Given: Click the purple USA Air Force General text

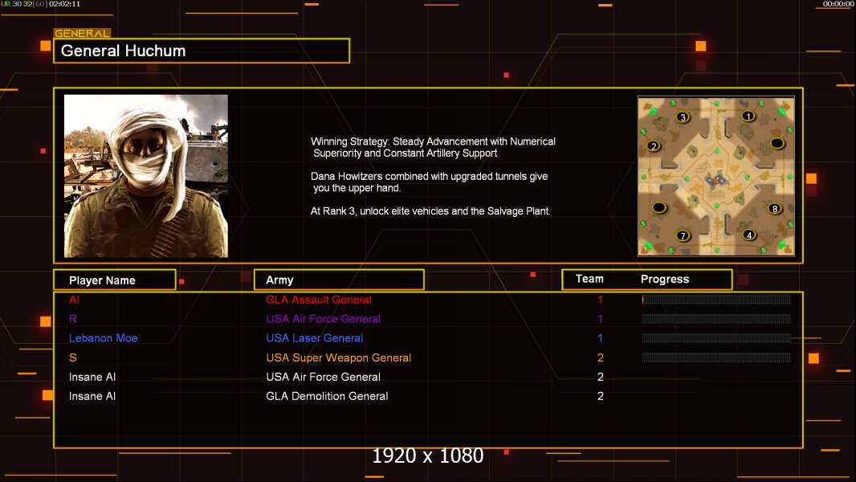Looking at the screenshot, I should 323,319.
